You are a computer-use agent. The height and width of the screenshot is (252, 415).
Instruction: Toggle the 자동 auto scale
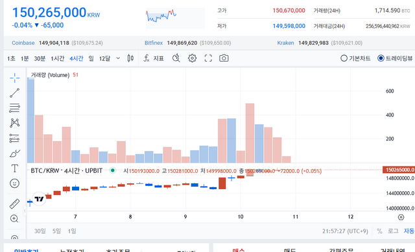[x=409, y=231]
